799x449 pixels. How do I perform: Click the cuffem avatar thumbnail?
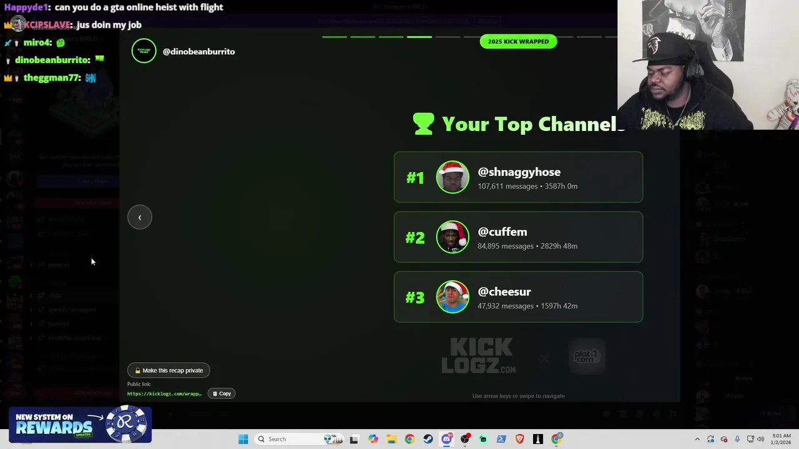(x=453, y=238)
